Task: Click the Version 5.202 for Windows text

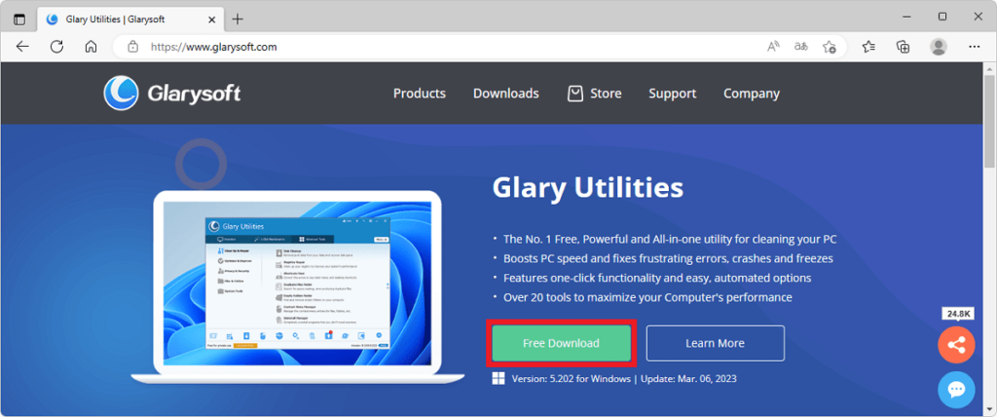Action: (571, 379)
